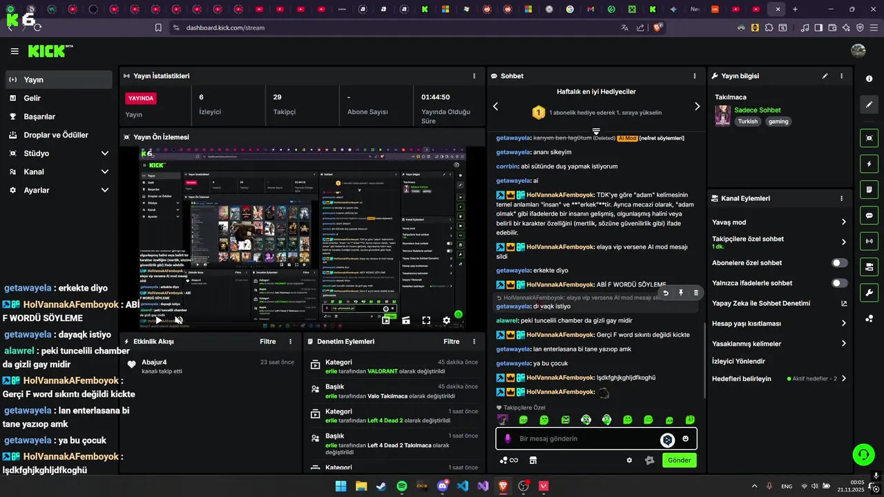Select the wrench tool in the right rail
The image size is (884, 497).
point(869,293)
